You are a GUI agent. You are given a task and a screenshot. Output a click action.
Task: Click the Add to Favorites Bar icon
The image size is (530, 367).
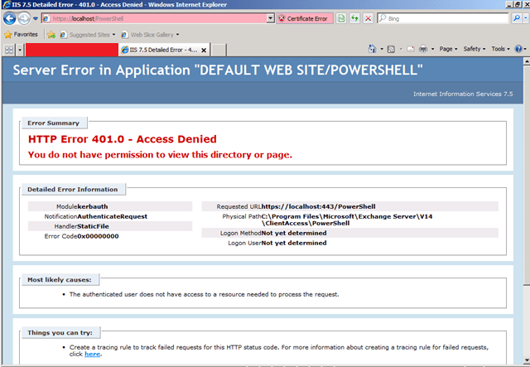point(51,35)
